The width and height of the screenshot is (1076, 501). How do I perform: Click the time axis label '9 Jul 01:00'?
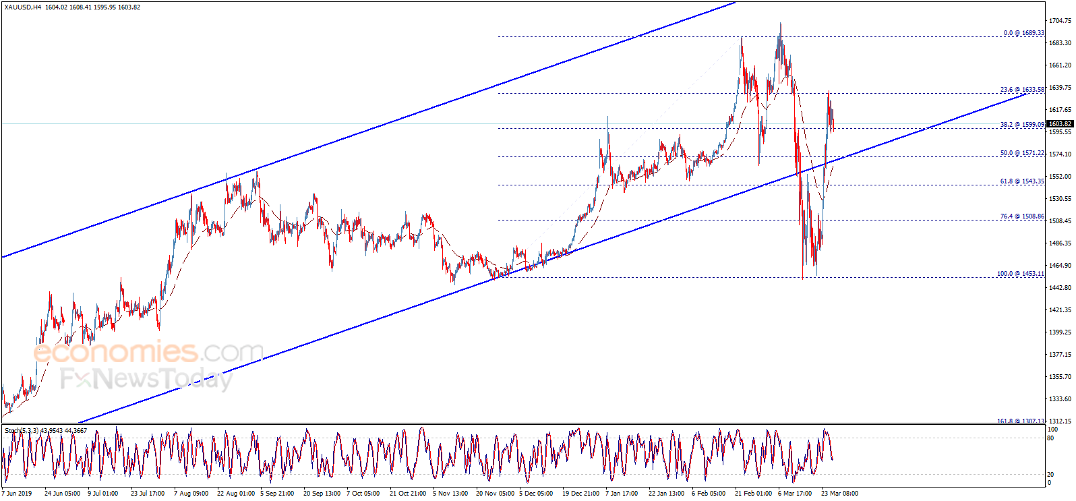coord(103,494)
